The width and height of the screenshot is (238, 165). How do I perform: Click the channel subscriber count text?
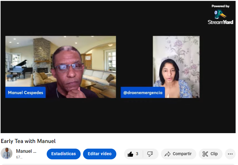coord(19,157)
